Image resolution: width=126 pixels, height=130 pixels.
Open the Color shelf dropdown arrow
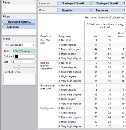tap(11, 57)
